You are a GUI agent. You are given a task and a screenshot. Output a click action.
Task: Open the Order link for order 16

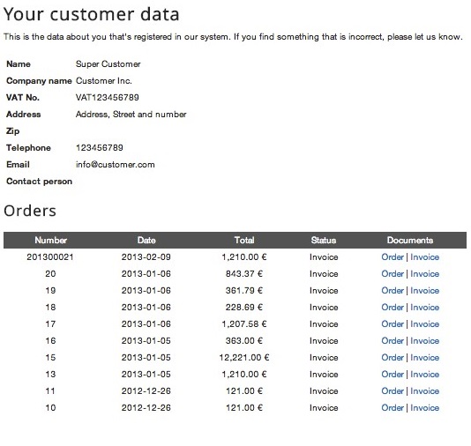(x=392, y=341)
